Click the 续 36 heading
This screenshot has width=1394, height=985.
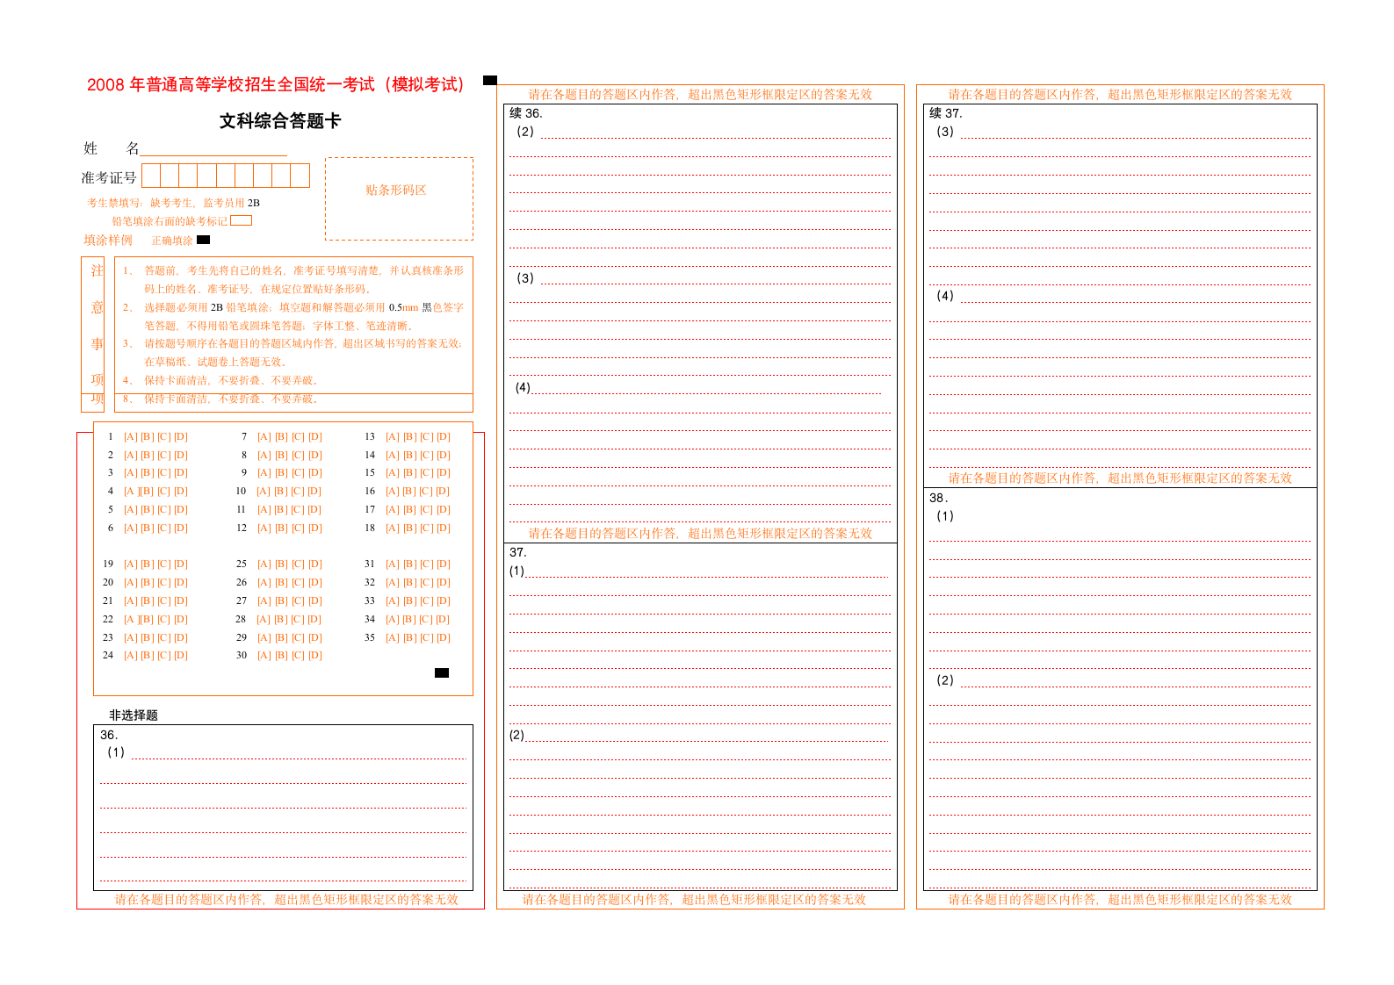pos(526,113)
